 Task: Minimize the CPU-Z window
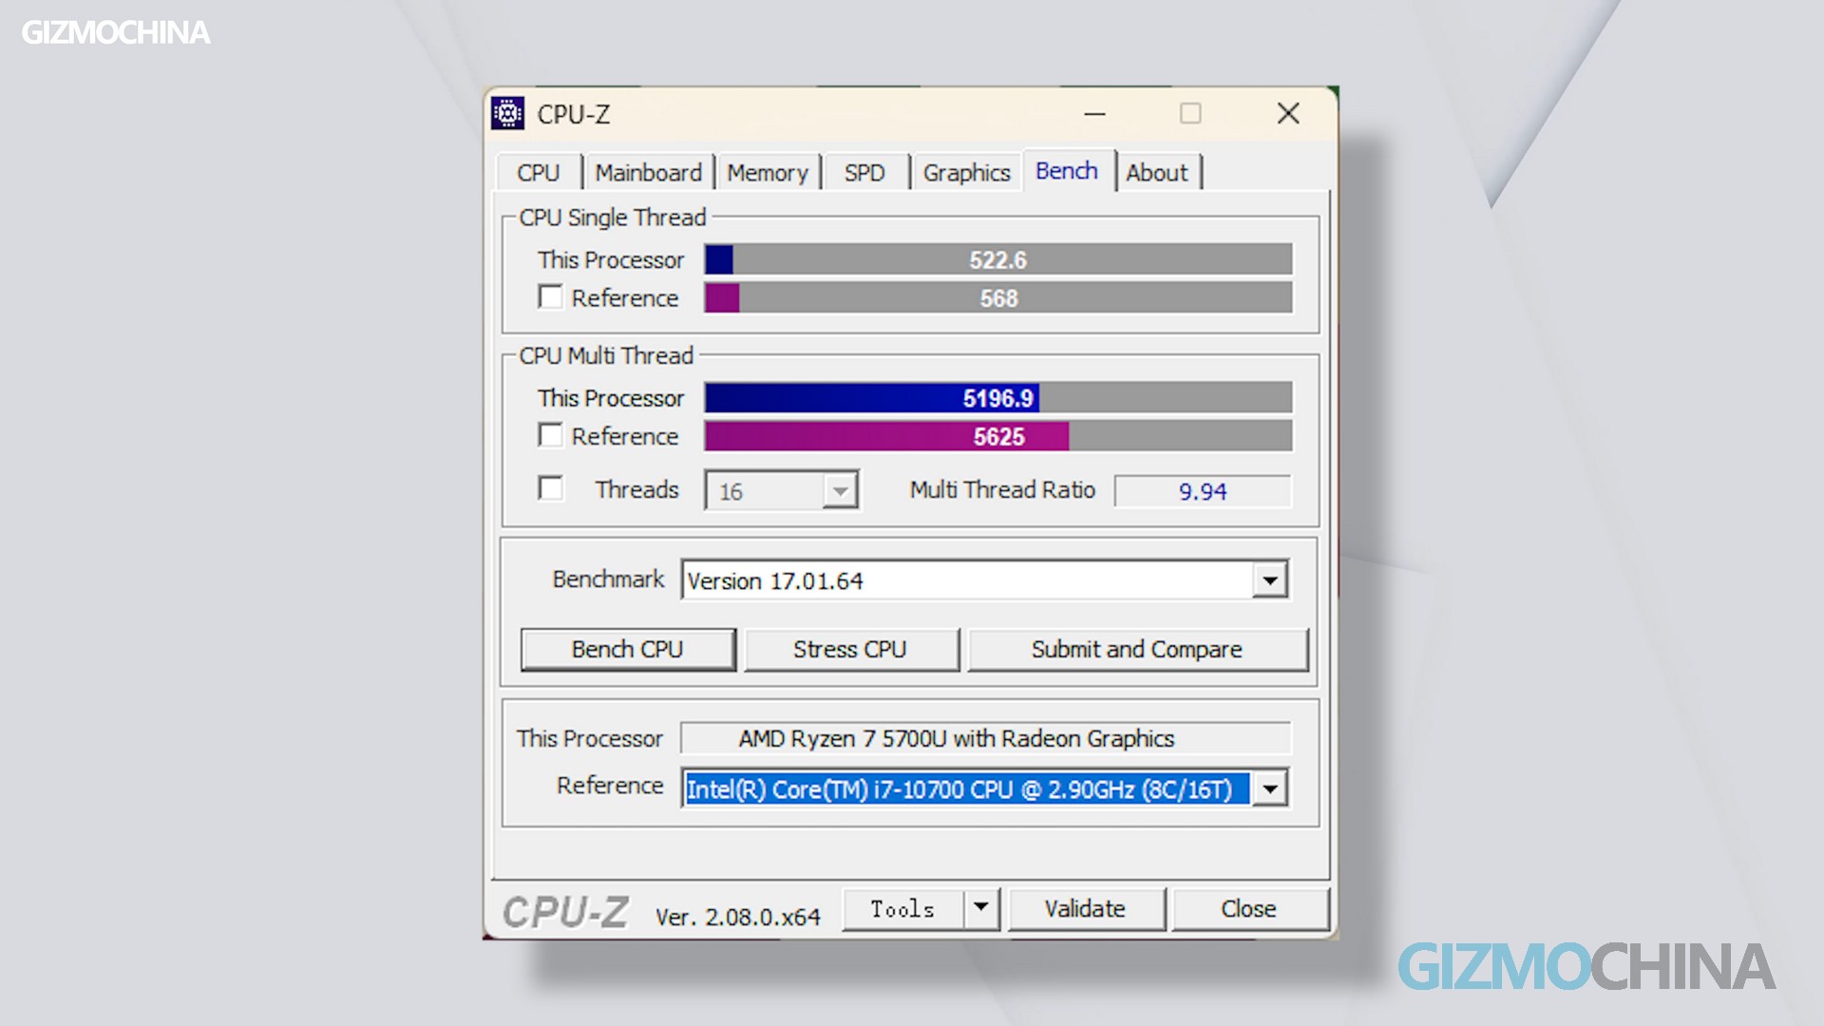tap(1094, 114)
